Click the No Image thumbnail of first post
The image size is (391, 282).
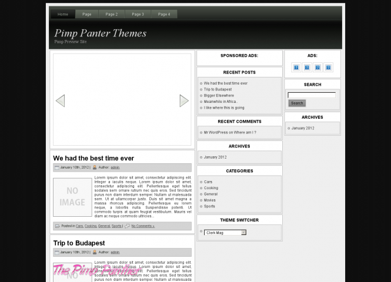[72, 197]
